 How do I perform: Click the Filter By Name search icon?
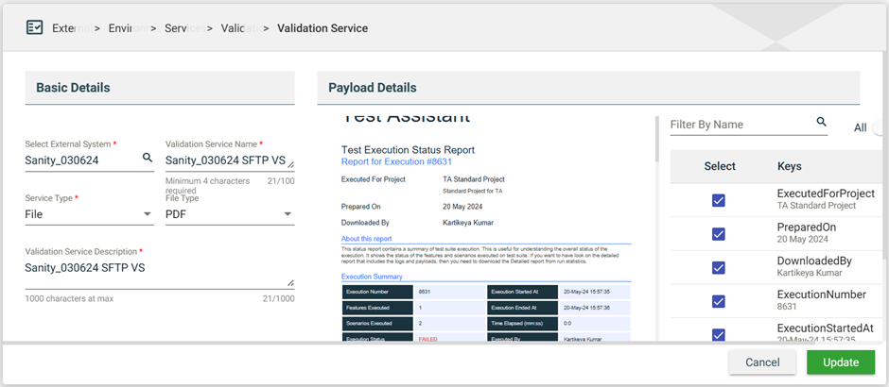coord(821,123)
